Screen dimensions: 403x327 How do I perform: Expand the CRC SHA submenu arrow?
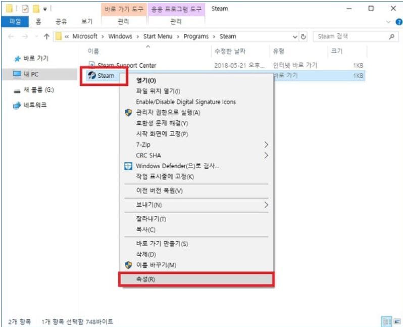tap(266, 155)
